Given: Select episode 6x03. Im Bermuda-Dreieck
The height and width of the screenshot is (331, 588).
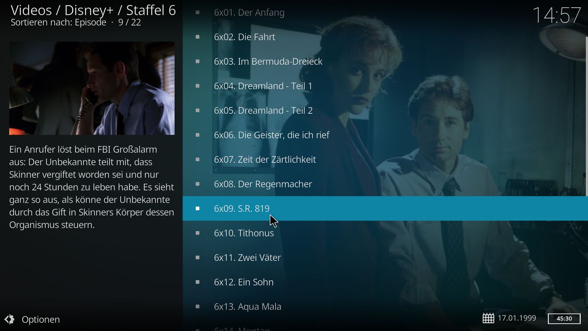Looking at the screenshot, I should 384,61.
